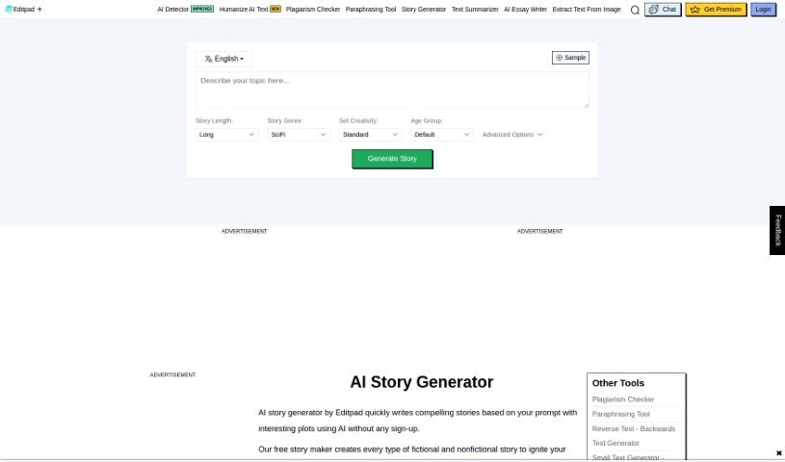Viewport: 785px width, 462px height.
Task: Click the Get Premium button
Action: [716, 10]
